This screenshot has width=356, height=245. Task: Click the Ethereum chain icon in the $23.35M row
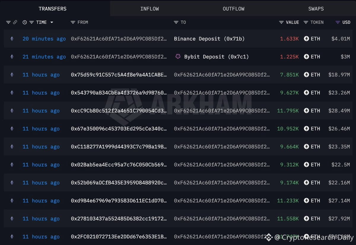pyautogui.click(x=12, y=147)
